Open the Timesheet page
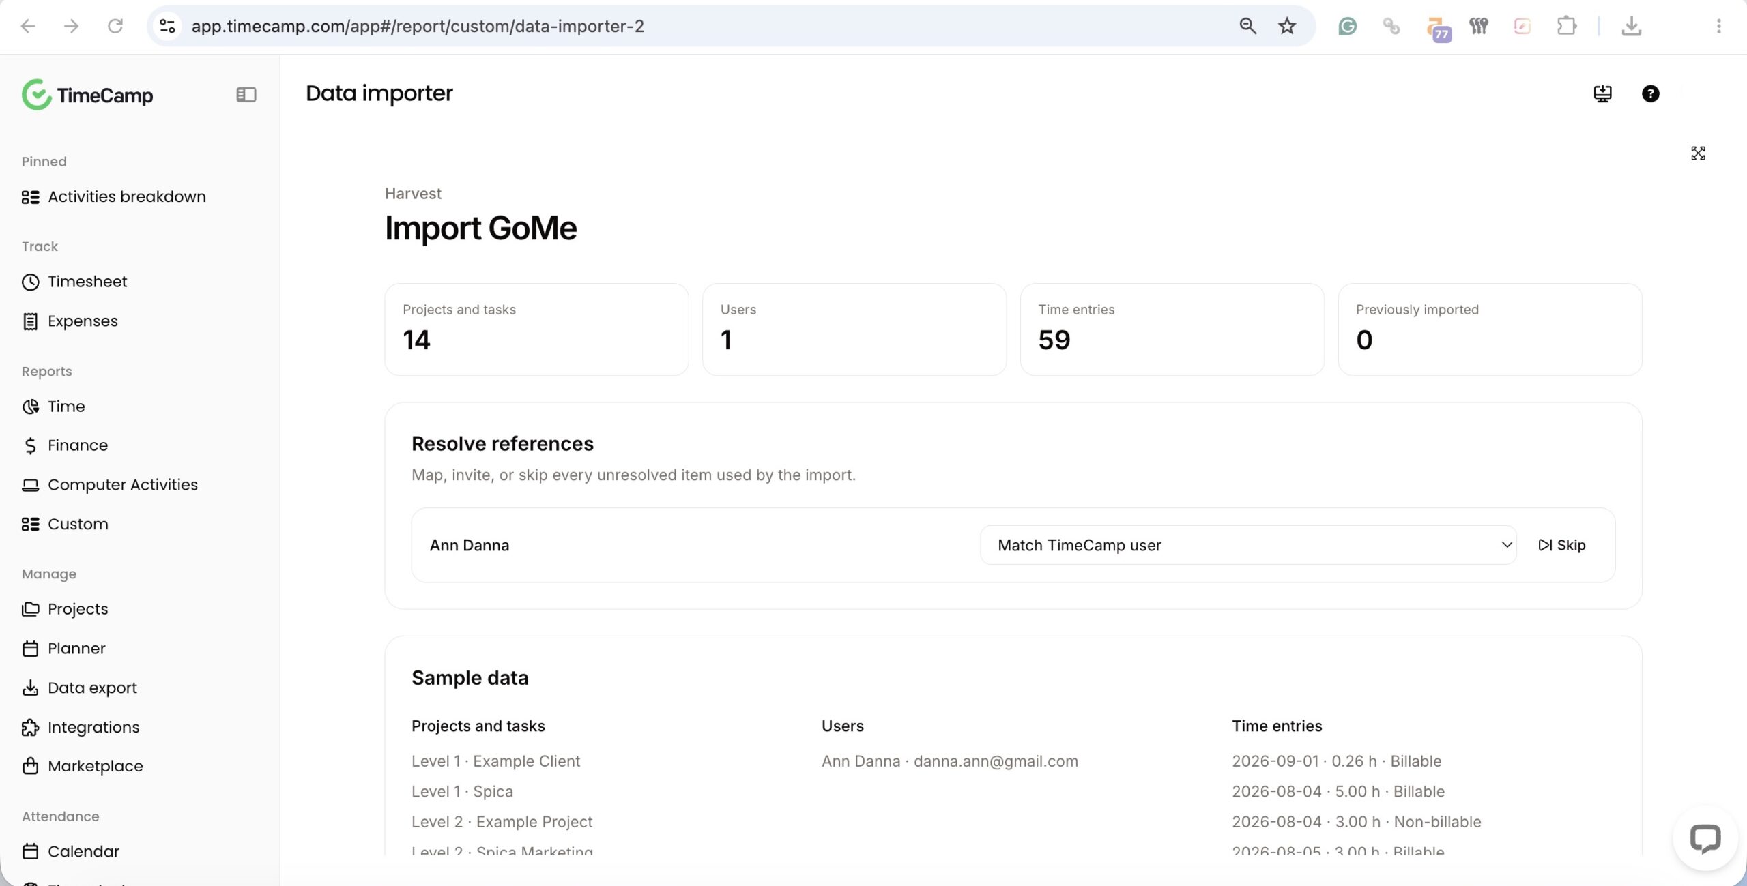 pos(87,282)
